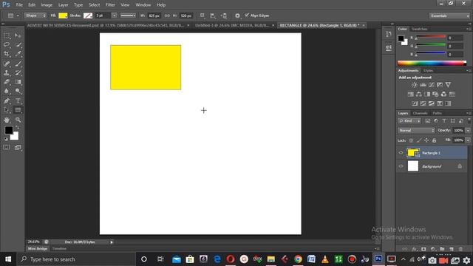Open the stroke line style dropdown
This screenshot has width=473, height=266.
(x=128, y=16)
